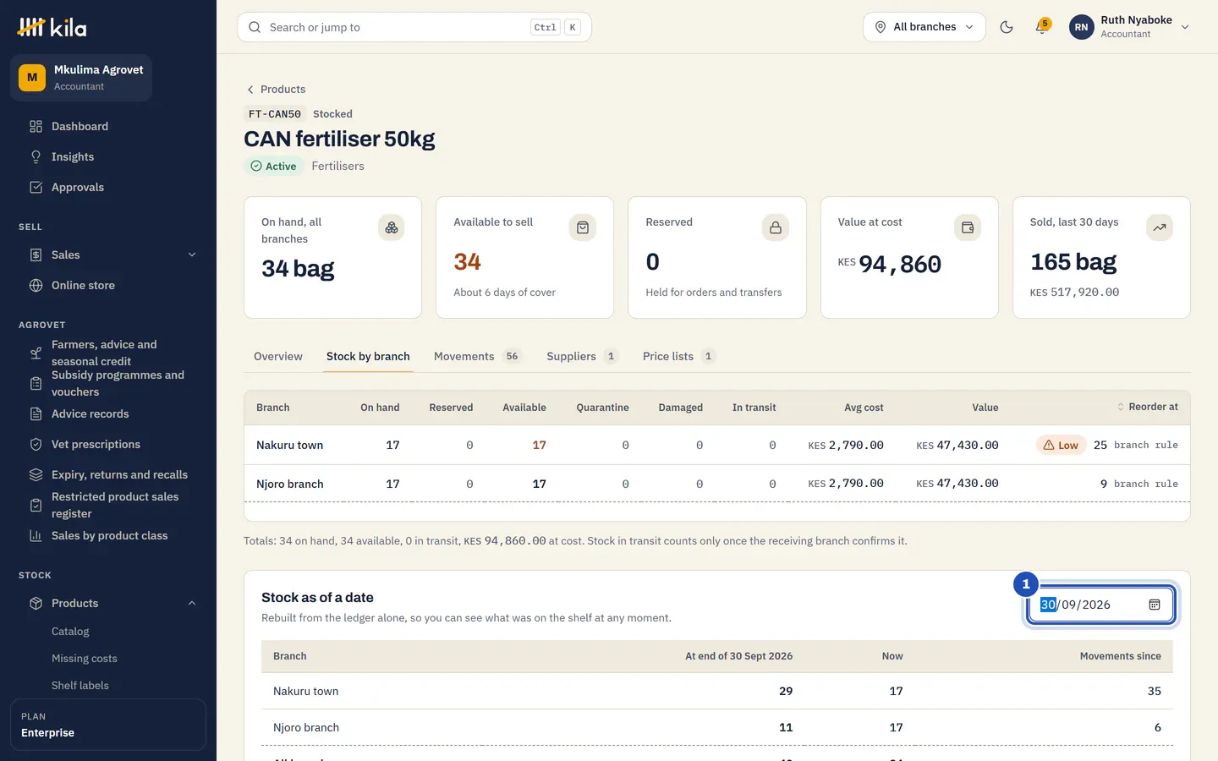
Task: Open Farmers, advice and seasonal credit
Action: coord(108,353)
